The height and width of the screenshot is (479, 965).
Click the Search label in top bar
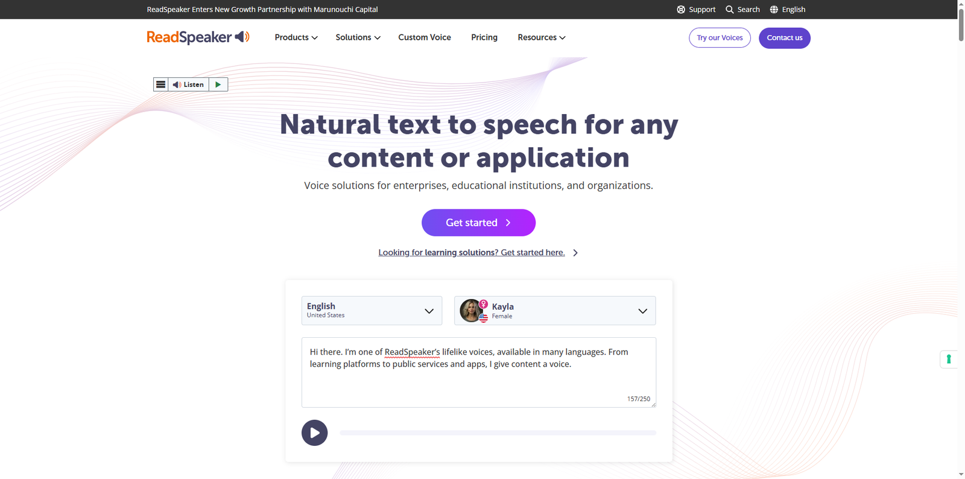pos(748,10)
